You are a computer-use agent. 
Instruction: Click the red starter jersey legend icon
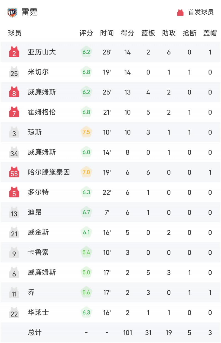click(x=180, y=12)
